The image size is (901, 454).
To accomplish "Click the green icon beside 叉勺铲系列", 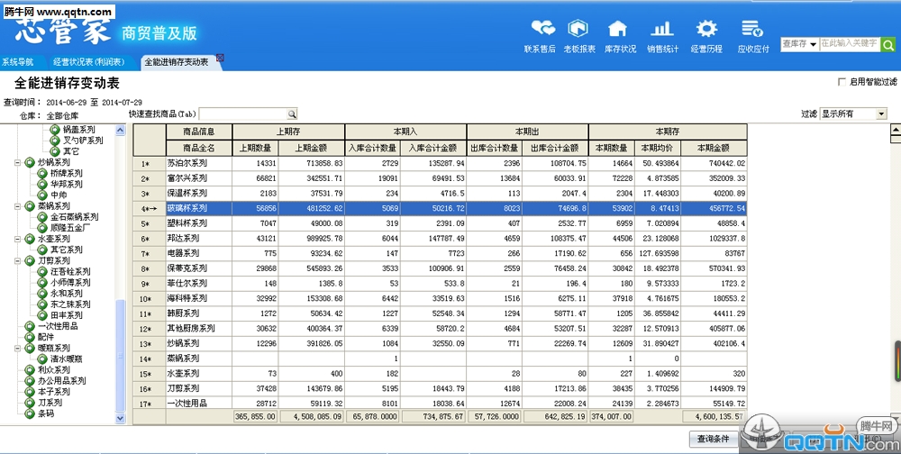I will tap(55, 141).
